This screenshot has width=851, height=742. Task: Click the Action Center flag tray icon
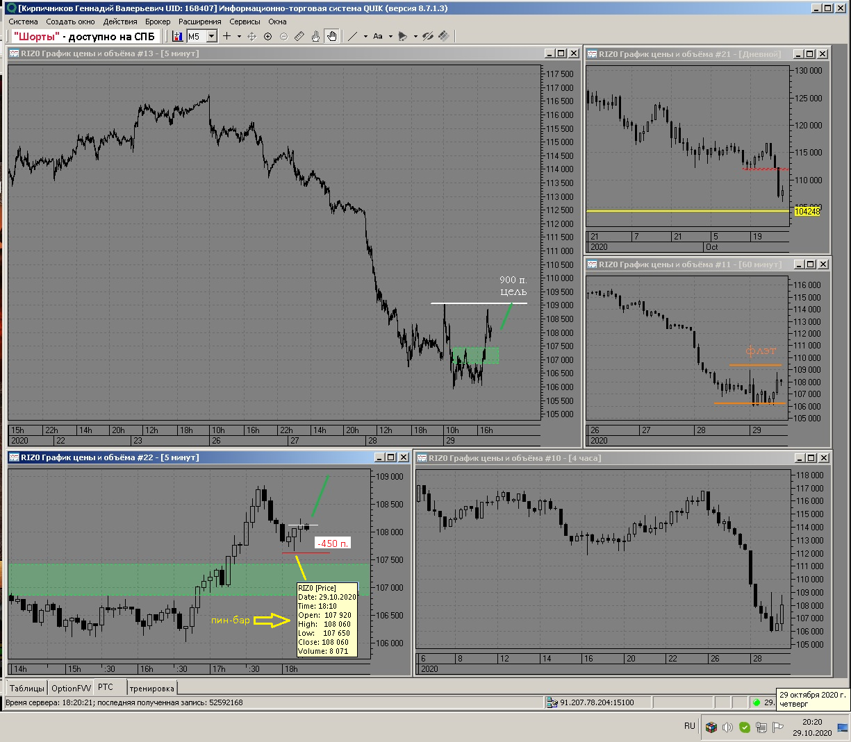point(778,727)
